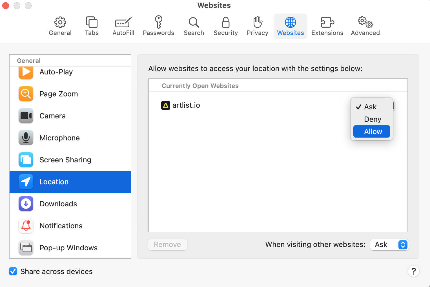Select Allow from the dropdown menu
Image resolution: width=430 pixels, height=287 pixels.
[x=373, y=131]
